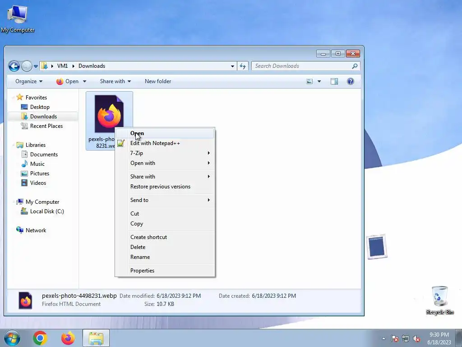The height and width of the screenshot is (347, 462).
Task: Open the Videos library
Action: [x=38, y=183]
